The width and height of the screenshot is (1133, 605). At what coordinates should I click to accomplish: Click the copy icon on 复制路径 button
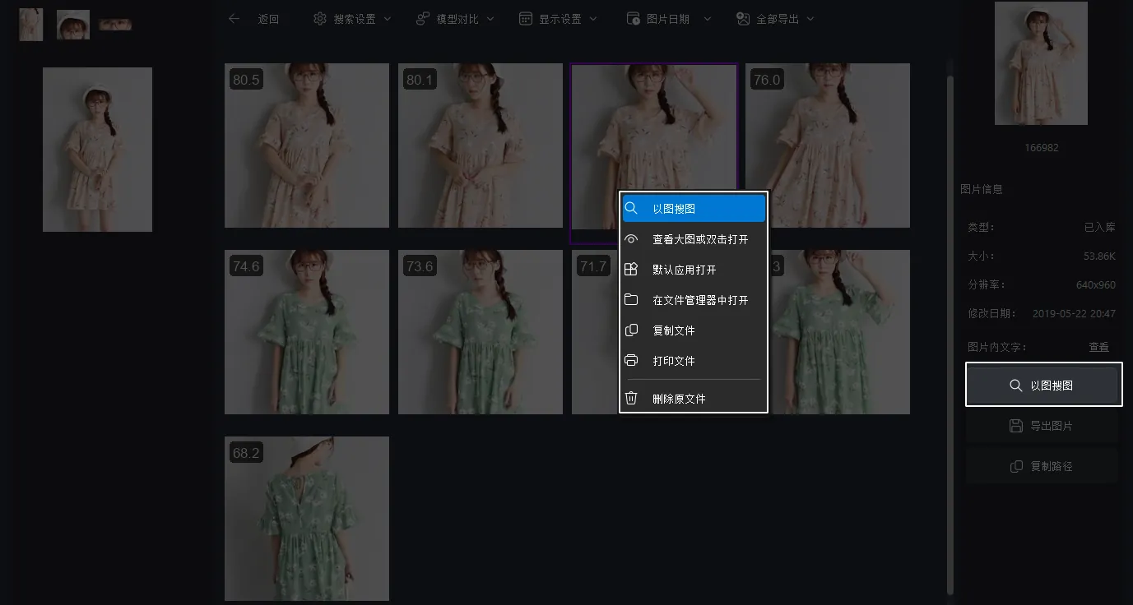(1015, 465)
